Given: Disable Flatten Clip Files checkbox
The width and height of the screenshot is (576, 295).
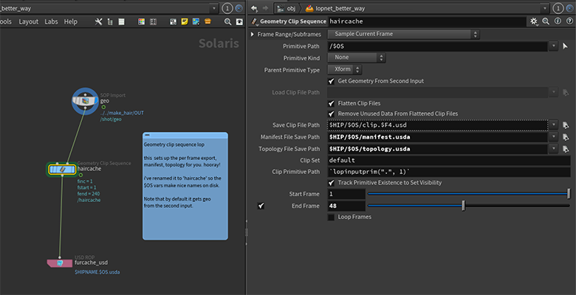Looking at the screenshot, I should tap(332, 103).
